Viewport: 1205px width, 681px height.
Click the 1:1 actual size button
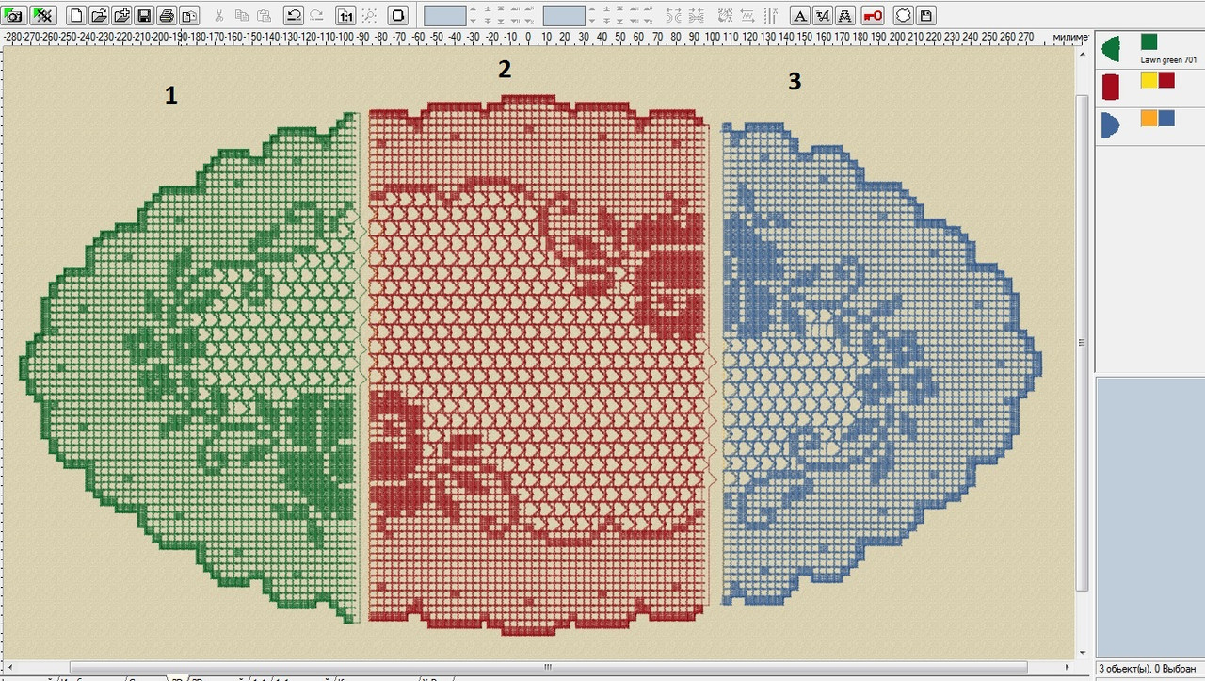tap(345, 15)
